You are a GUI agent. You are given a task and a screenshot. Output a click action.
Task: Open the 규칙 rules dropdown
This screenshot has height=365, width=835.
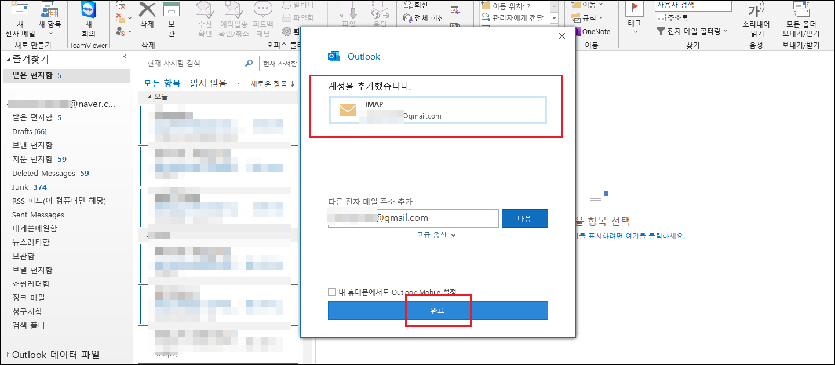click(587, 18)
